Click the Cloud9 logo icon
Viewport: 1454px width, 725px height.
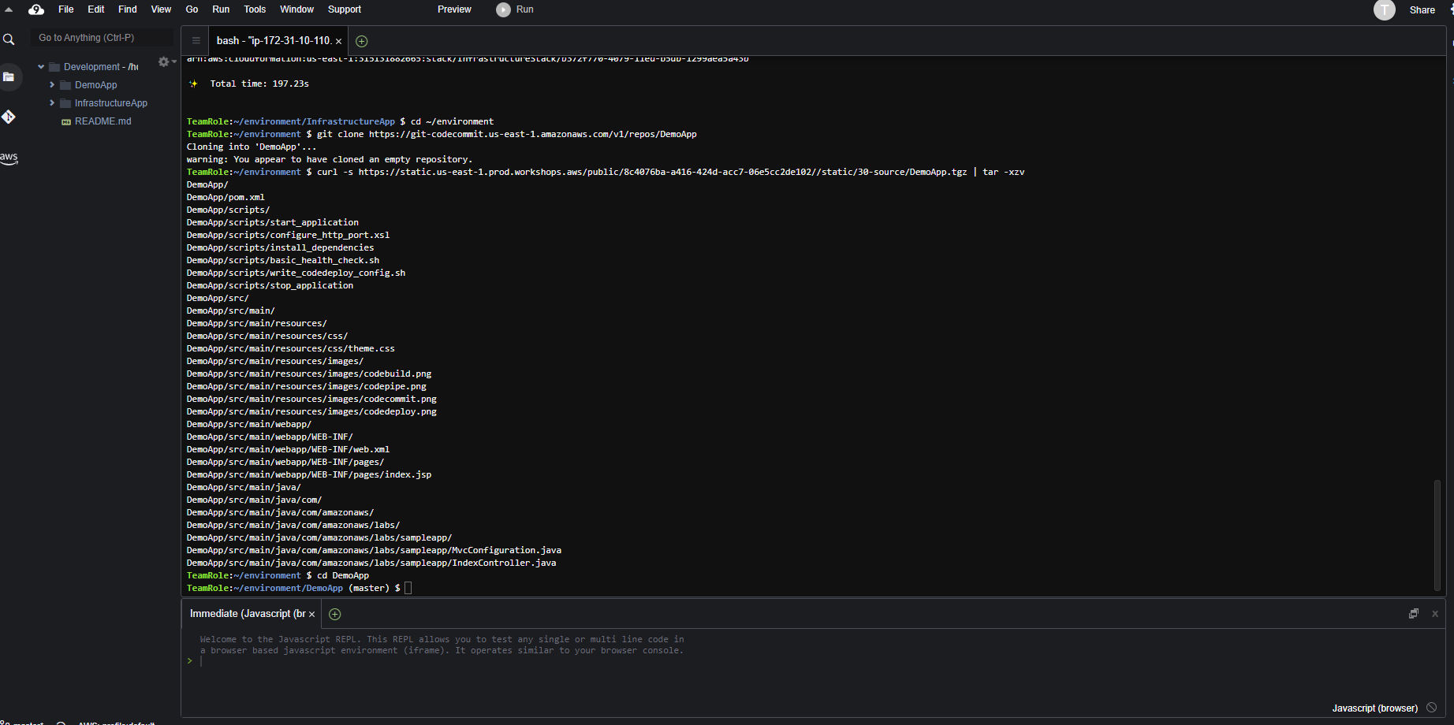(x=36, y=9)
